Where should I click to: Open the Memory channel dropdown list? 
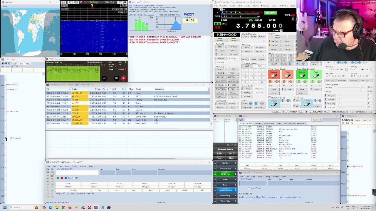tap(253, 55)
